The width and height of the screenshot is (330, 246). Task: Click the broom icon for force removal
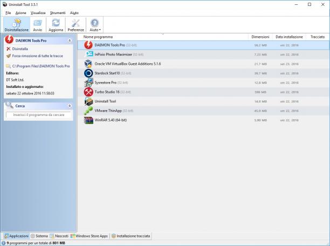tap(9, 56)
